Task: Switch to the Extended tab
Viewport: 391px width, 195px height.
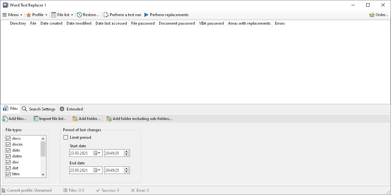Action: (x=71, y=109)
